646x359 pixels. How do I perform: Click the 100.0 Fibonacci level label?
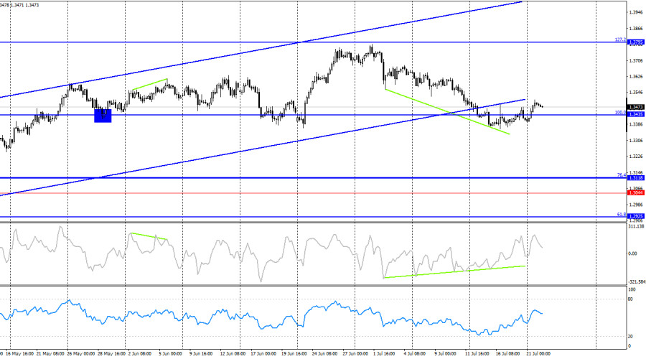point(620,112)
